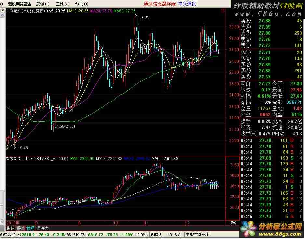This screenshot has width=305, height=239.
Task: Click the 换手 0.05% value
Action: (x=264, y=121)
